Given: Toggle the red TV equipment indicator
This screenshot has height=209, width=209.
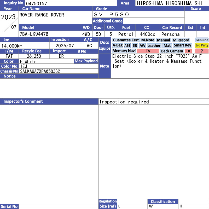Looking at the screenshot, I should pyautogui.click(x=148, y=51).
